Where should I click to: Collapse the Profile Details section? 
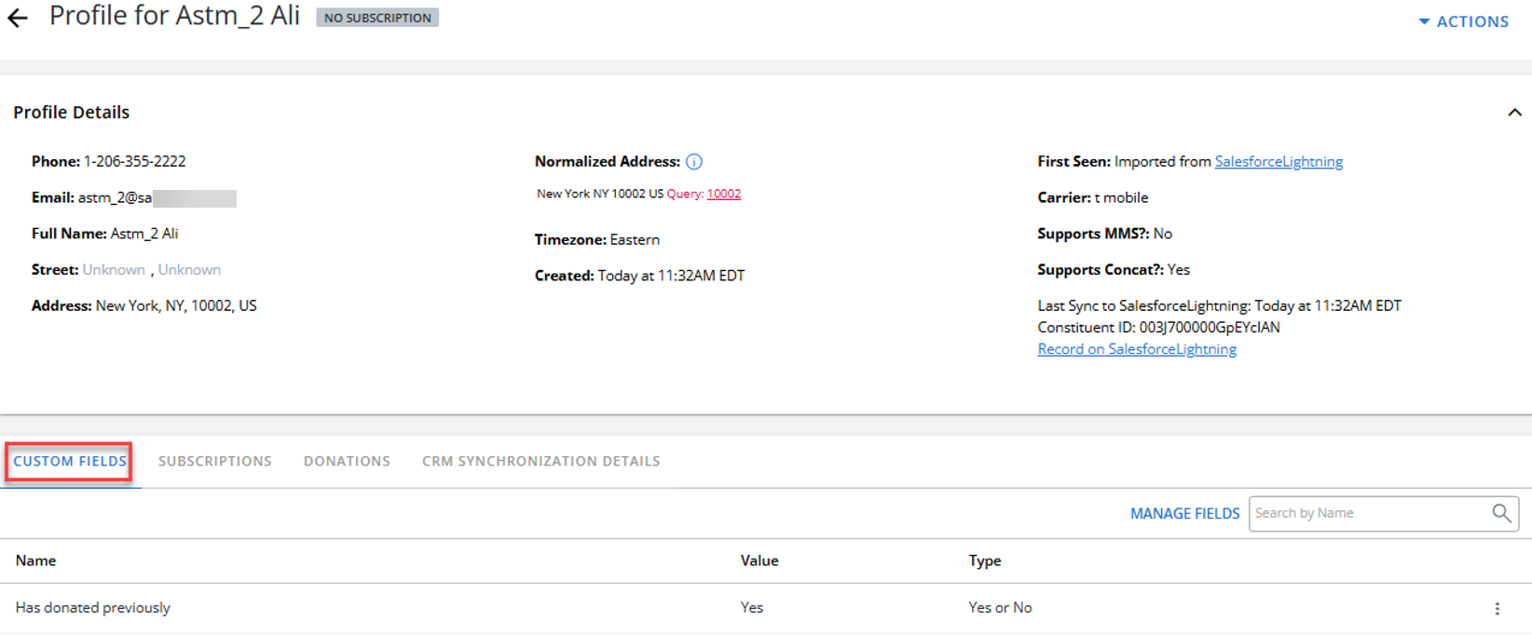(x=1514, y=113)
